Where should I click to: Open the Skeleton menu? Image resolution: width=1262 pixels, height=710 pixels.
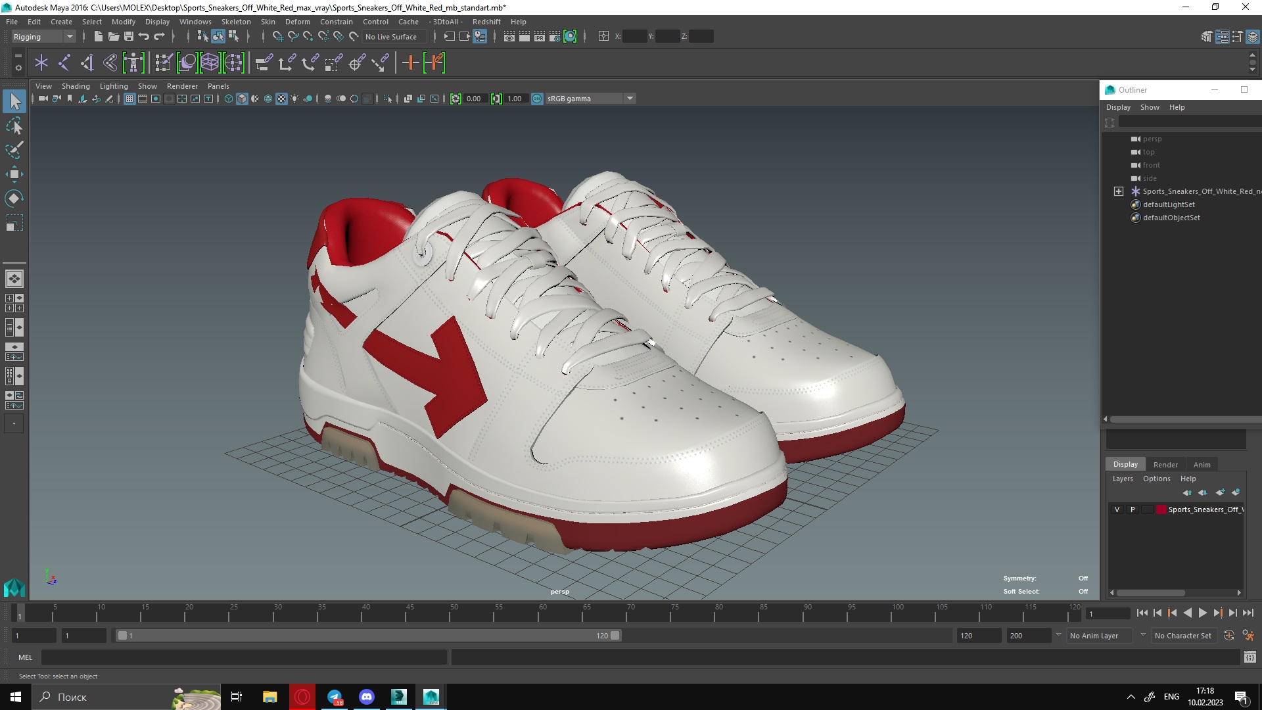tap(236, 22)
